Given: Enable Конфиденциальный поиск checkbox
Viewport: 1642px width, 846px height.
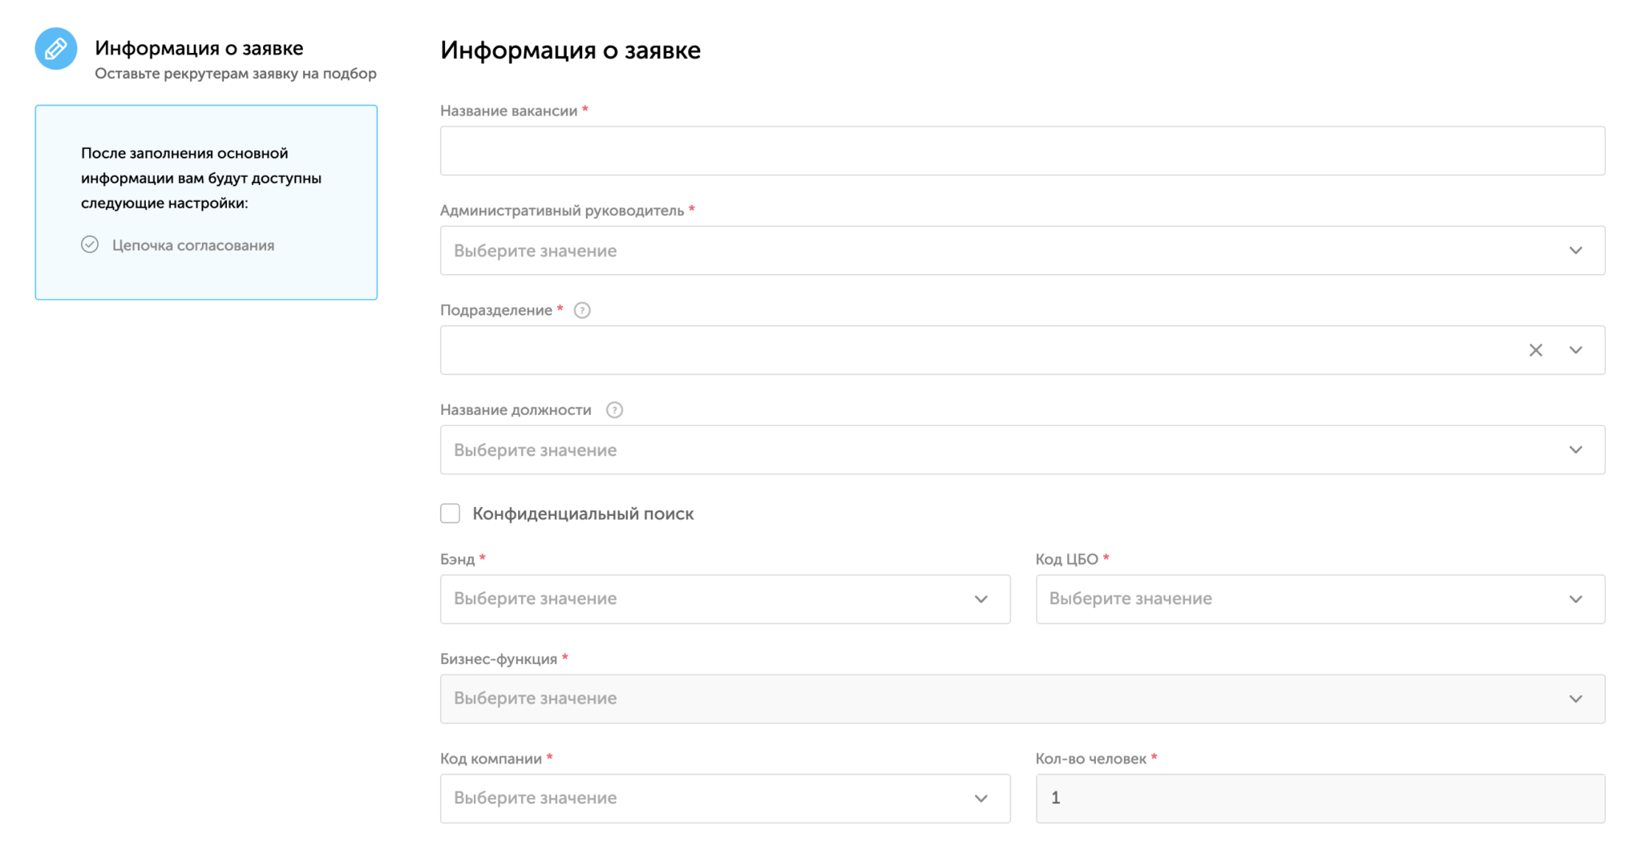Looking at the screenshot, I should tap(451, 514).
